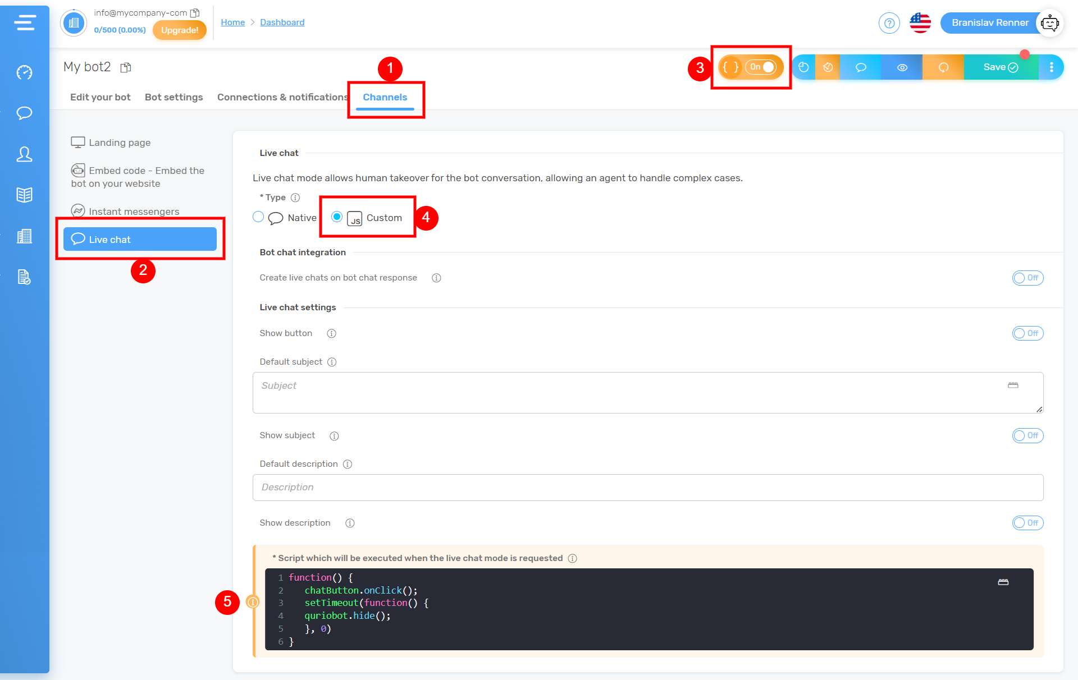Expand the hamburger menu in sidebar
The height and width of the screenshot is (680, 1078).
(25, 23)
